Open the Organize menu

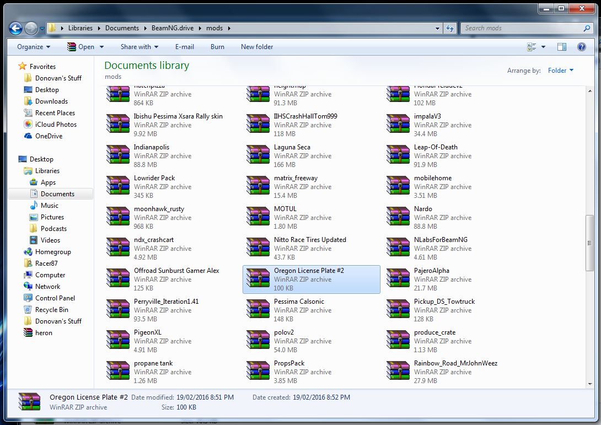tap(34, 47)
